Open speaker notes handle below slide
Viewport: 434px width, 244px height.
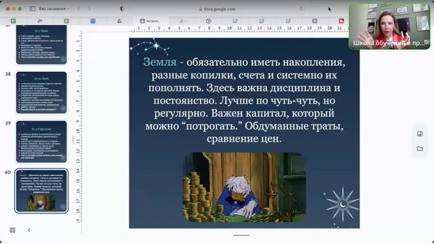pyautogui.click(x=241, y=235)
